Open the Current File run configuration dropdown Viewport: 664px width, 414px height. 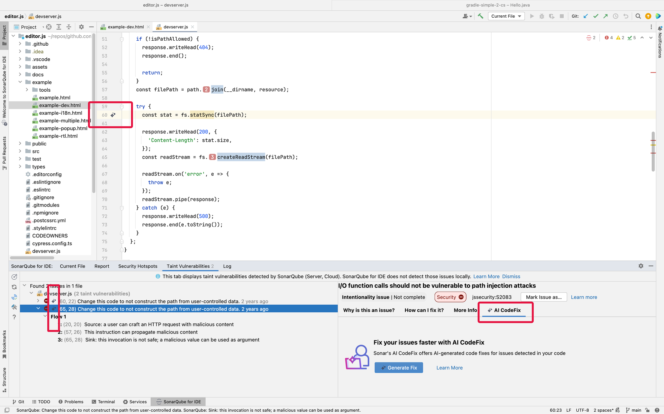pos(506,16)
